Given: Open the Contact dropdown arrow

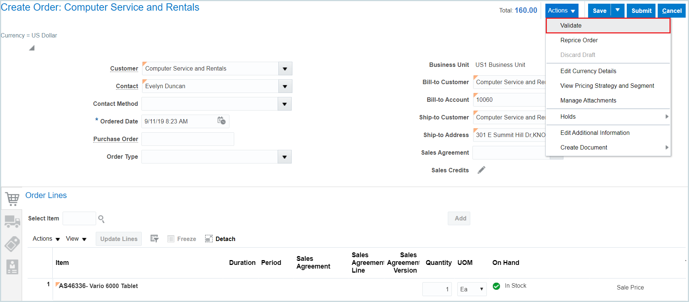Looking at the screenshot, I should (285, 86).
